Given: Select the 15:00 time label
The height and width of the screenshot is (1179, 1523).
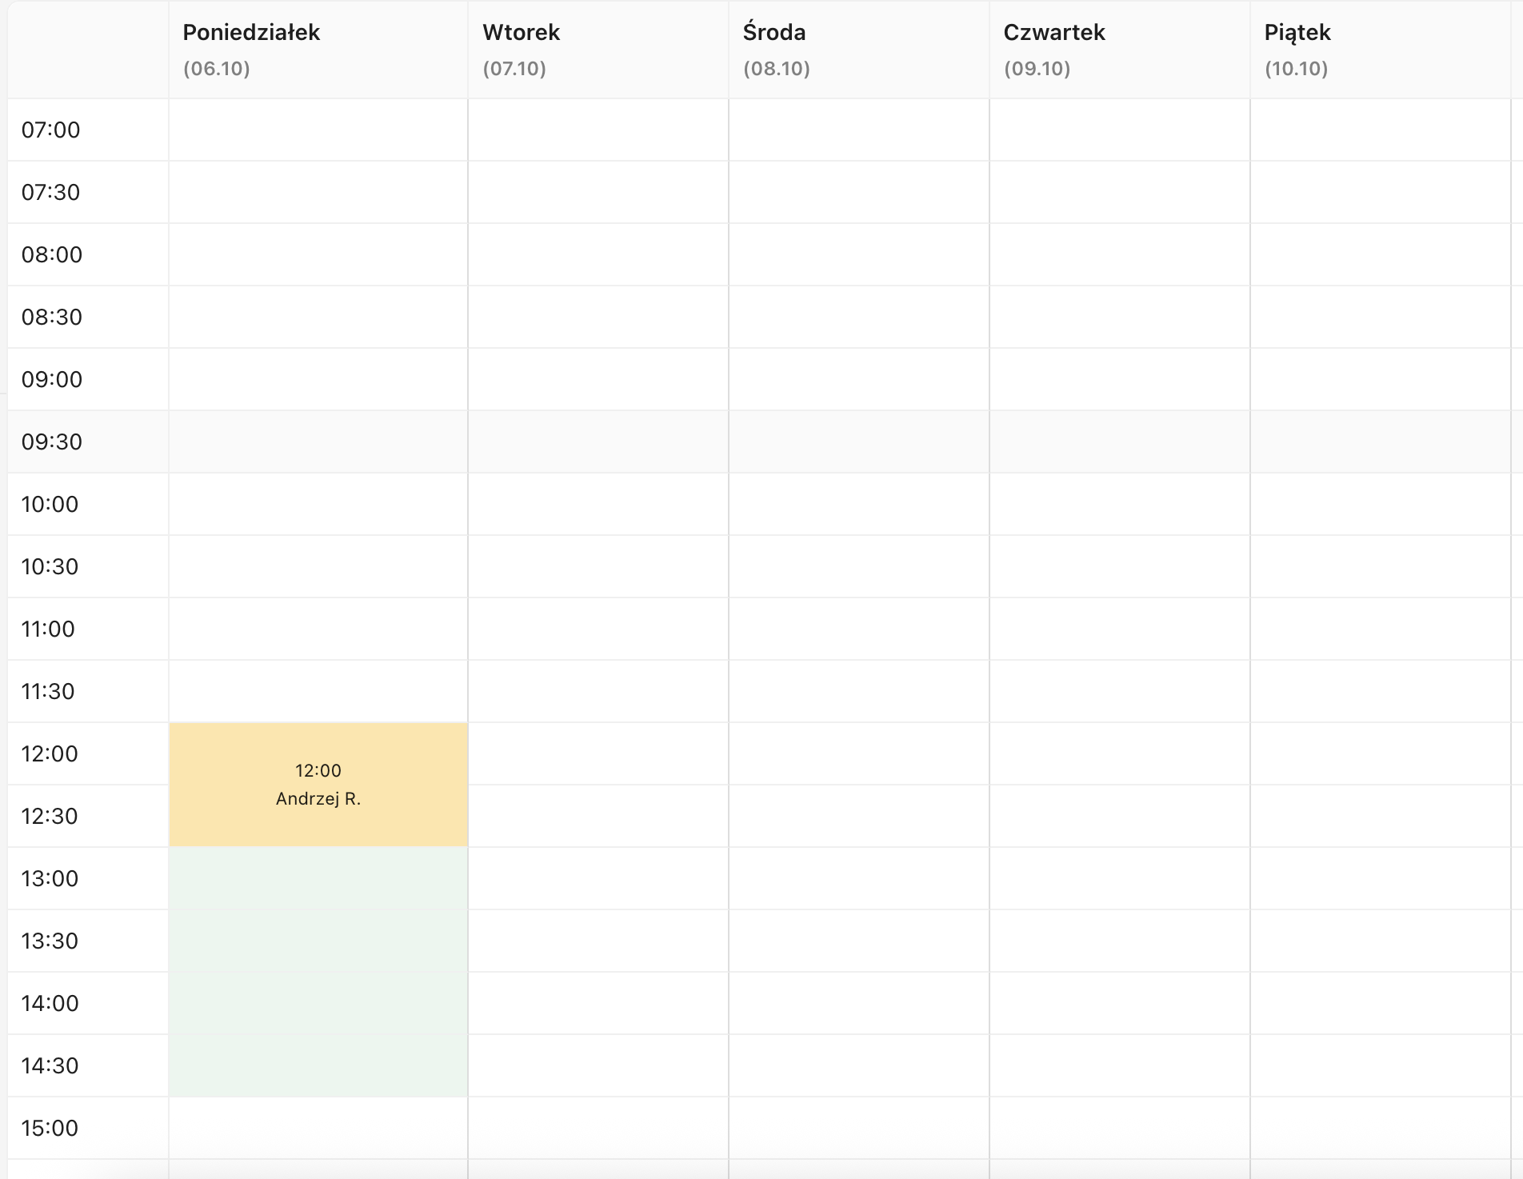Looking at the screenshot, I should (x=50, y=1128).
